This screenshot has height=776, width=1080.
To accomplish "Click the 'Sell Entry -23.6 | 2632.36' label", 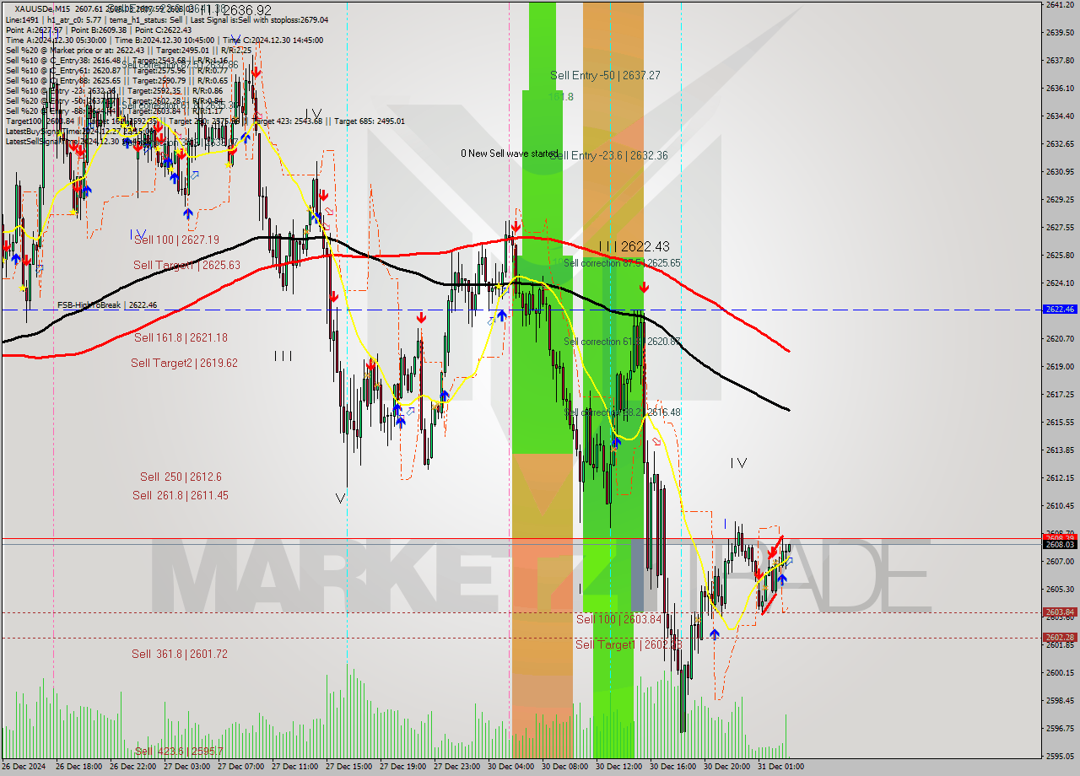I will click(608, 155).
